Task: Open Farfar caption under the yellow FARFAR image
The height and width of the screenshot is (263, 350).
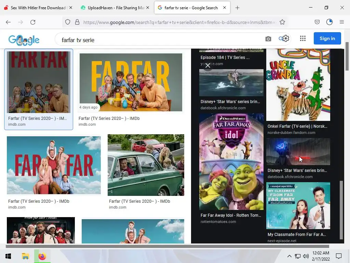Action: point(109,118)
